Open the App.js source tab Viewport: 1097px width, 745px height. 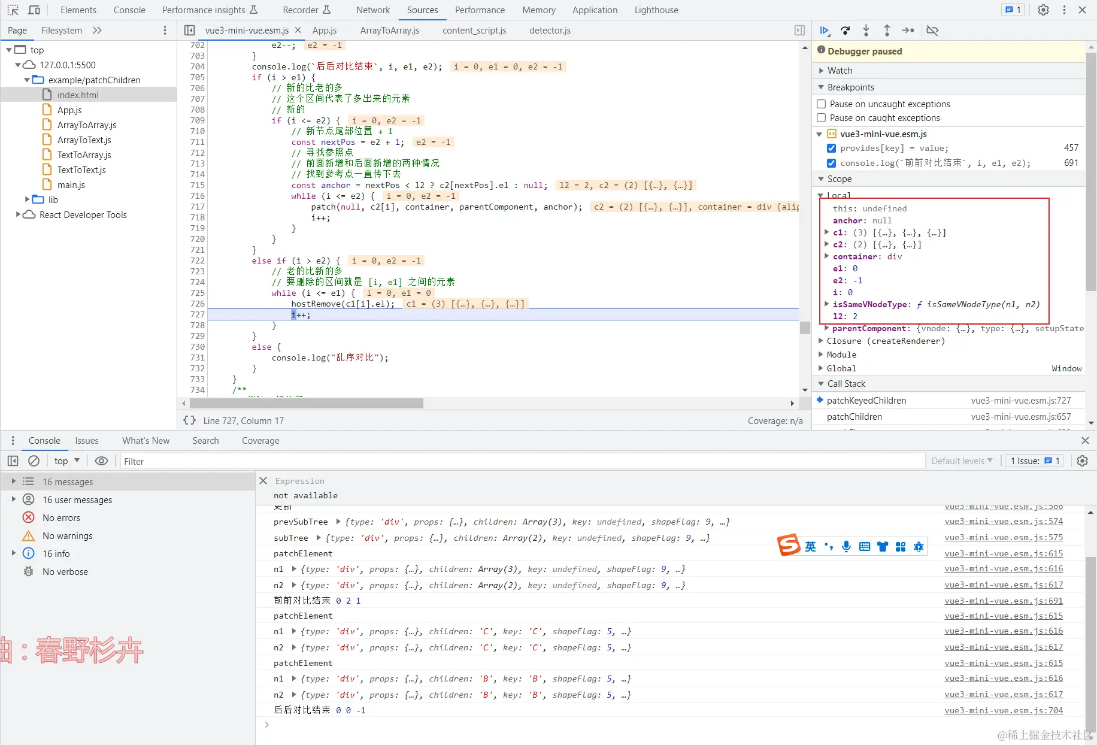325,31
